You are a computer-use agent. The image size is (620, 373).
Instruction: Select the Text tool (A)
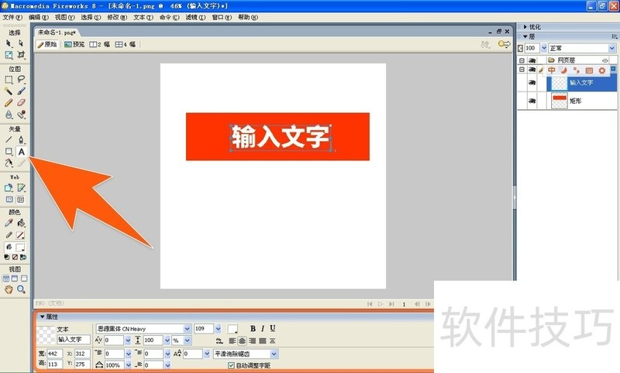[22, 152]
